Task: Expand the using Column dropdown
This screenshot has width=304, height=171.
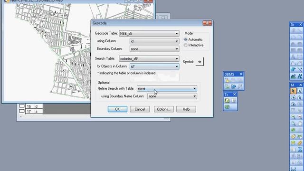Action: click(154, 41)
